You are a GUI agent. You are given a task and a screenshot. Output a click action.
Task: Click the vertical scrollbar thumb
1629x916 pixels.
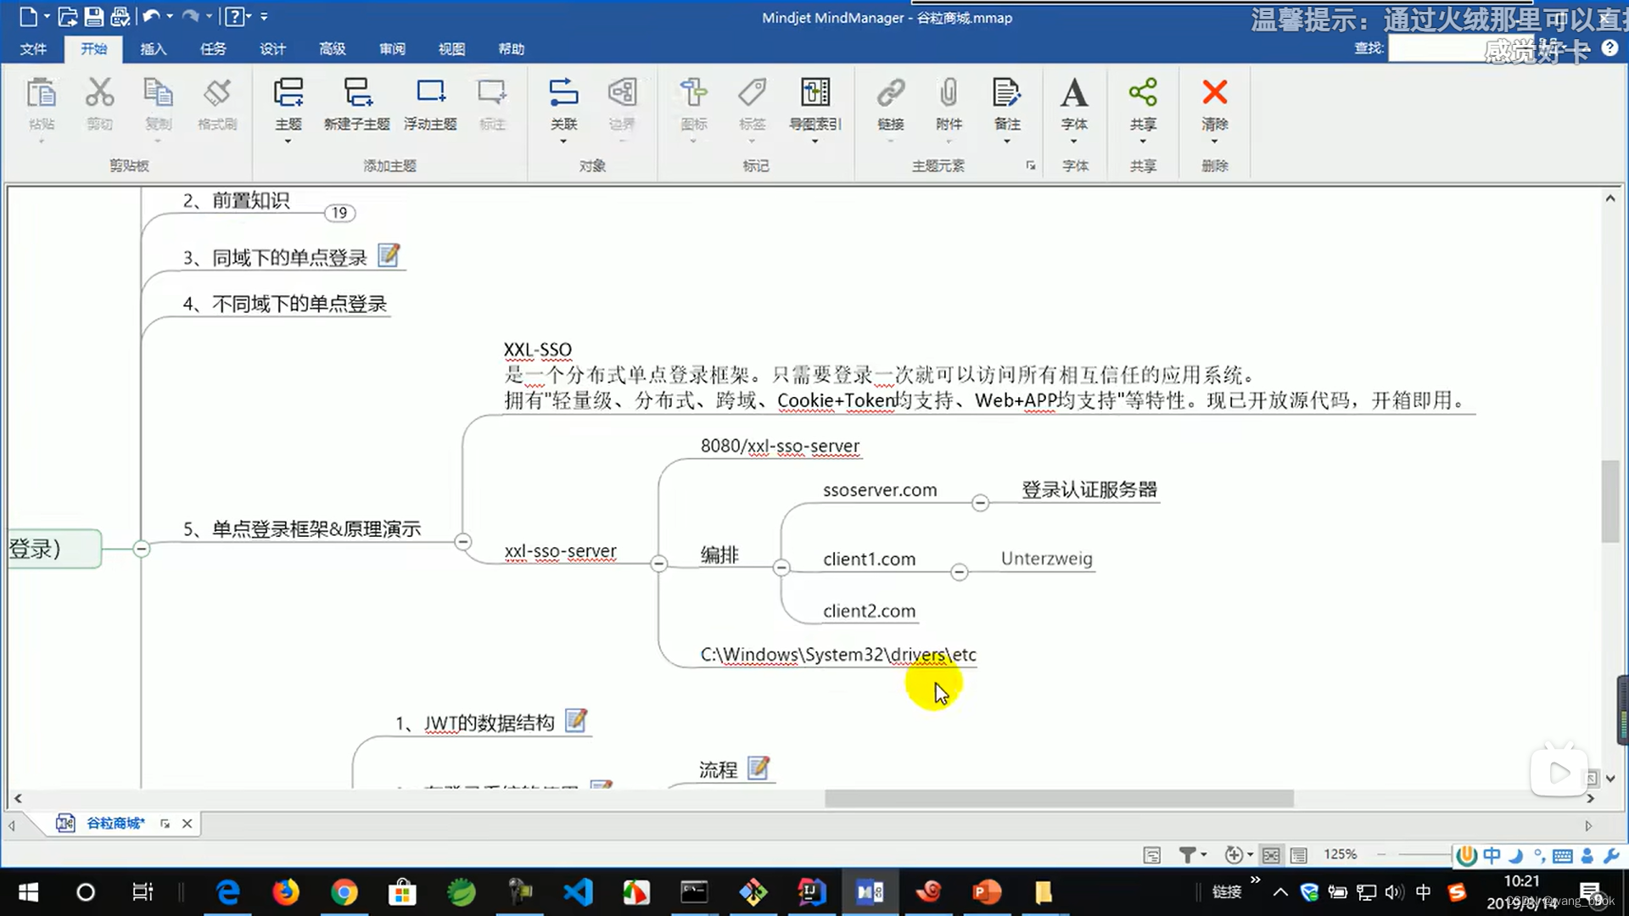coord(1609,500)
